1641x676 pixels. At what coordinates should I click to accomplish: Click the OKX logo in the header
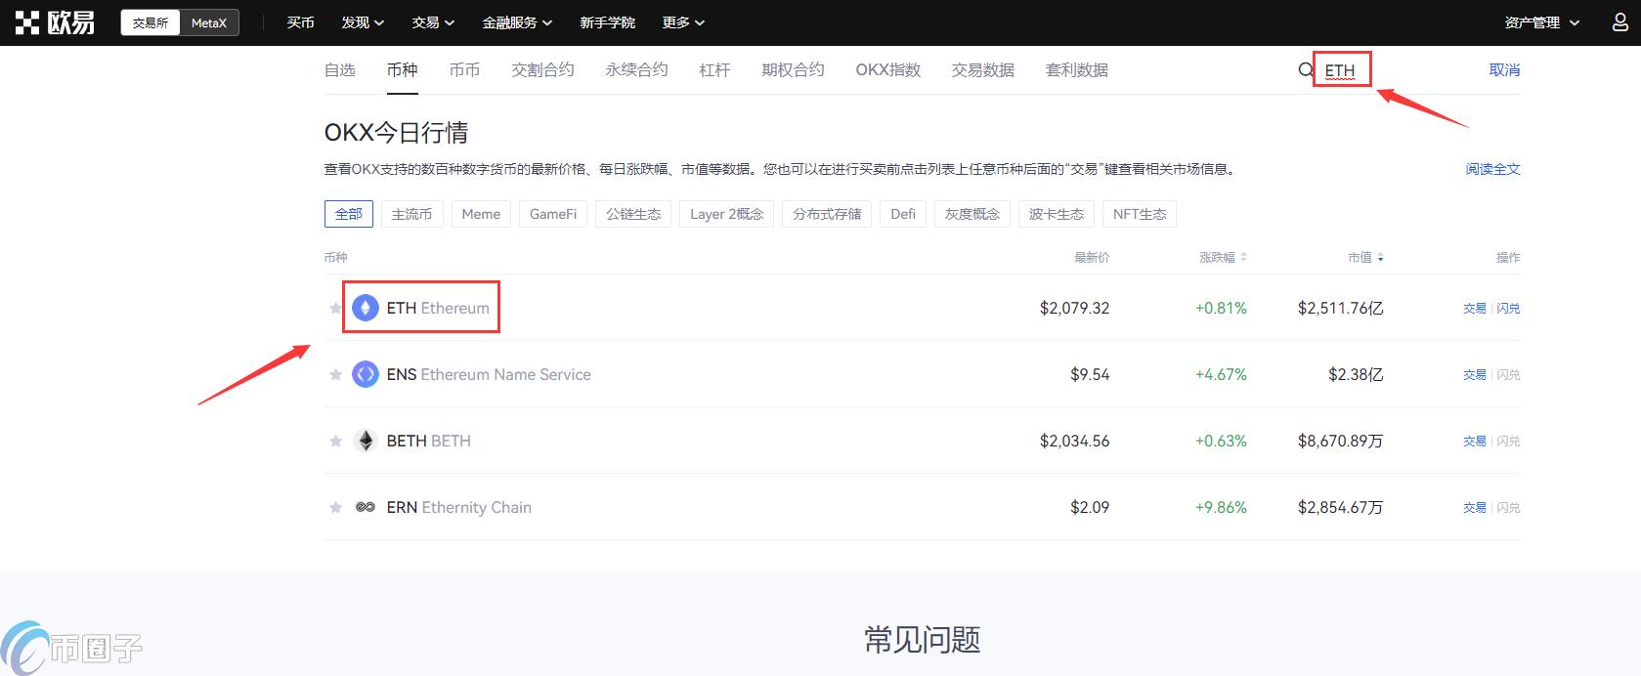pos(55,22)
